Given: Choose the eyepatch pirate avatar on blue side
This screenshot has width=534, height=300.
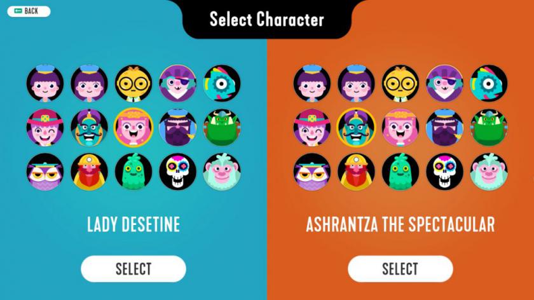Looking at the screenshot, I should [178, 83].
